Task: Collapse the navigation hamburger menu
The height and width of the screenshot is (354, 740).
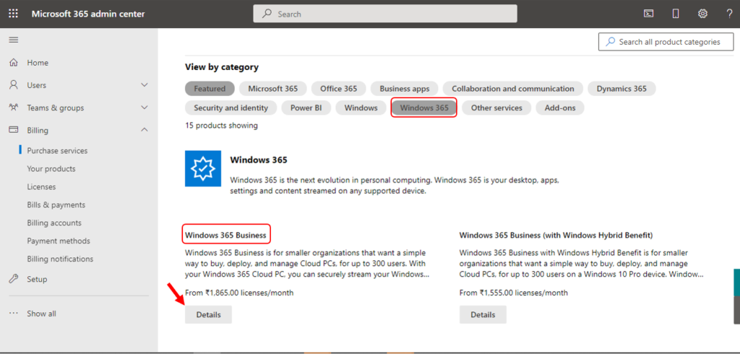Action: click(14, 40)
